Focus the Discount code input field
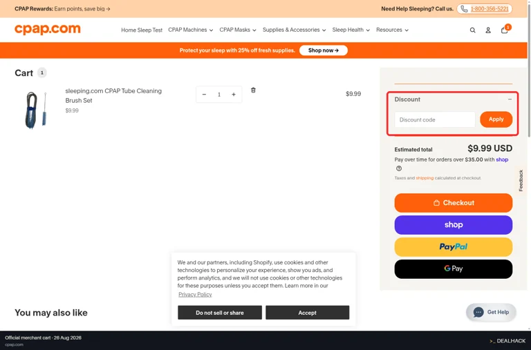This screenshot has width=531, height=350. tap(435, 119)
